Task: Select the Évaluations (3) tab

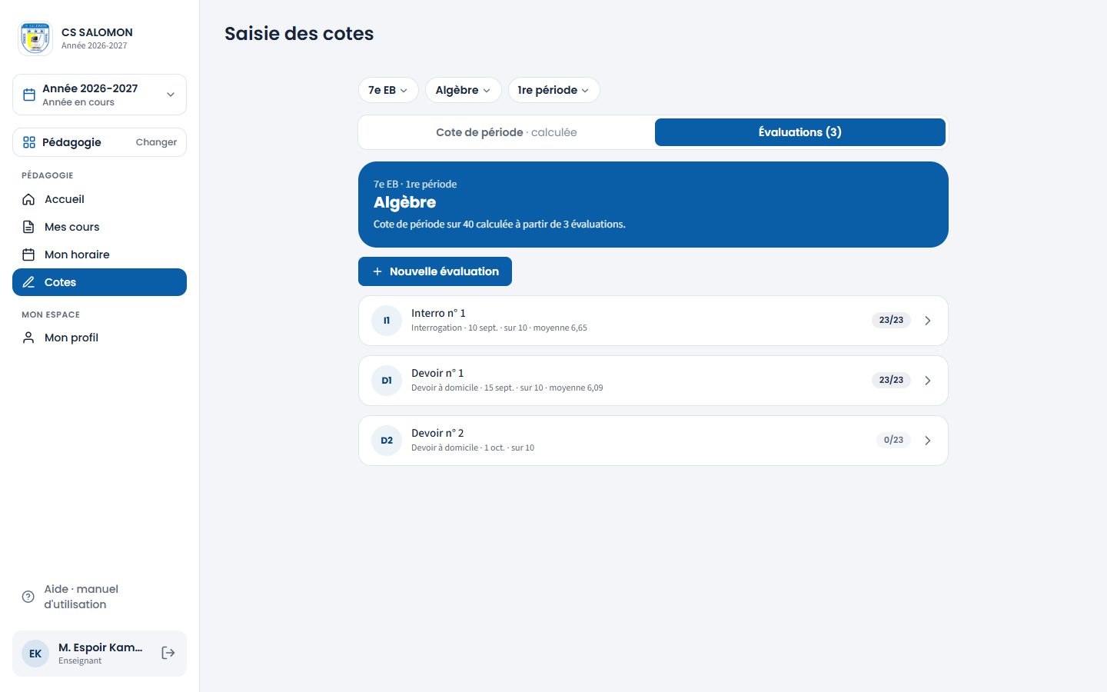Action: (x=800, y=132)
